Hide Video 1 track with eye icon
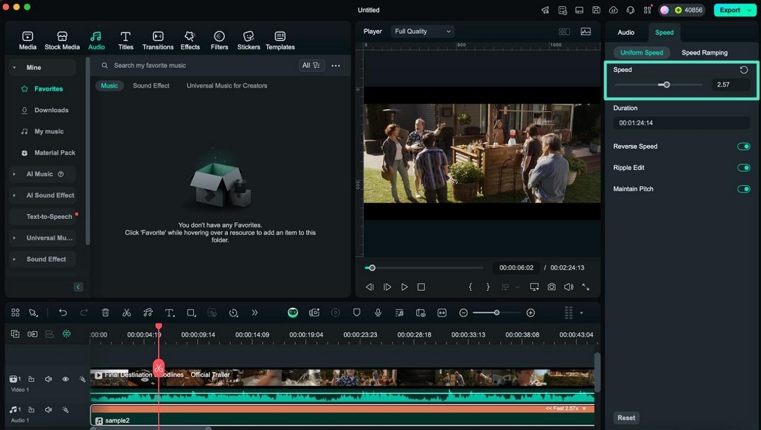This screenshot has height=430, width=761. 66,379
